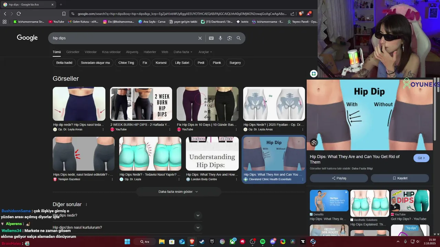Open the new tab plus button
The height and width of the screenshot is (247, 440).
tap(61, 4)
